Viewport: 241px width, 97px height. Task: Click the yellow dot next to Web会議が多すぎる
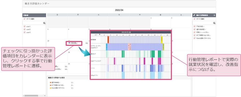tap(50, 88)
